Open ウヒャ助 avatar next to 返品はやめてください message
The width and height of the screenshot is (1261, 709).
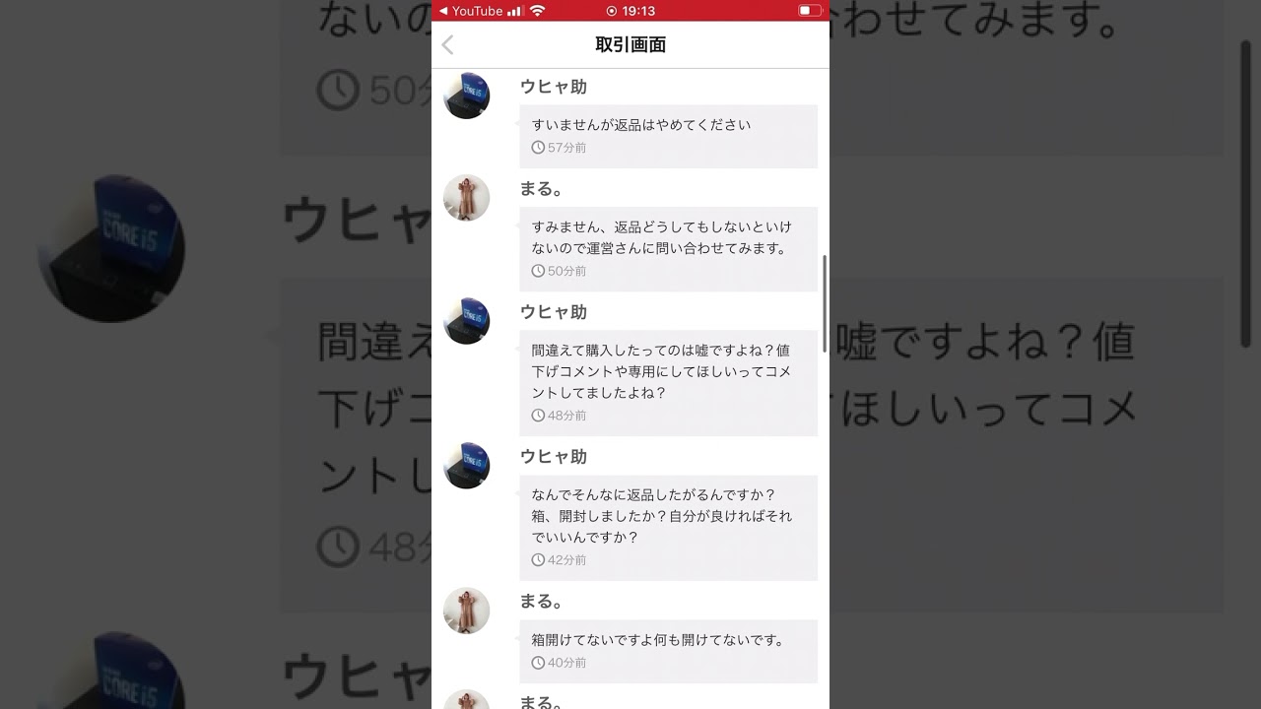click(467, 96)
